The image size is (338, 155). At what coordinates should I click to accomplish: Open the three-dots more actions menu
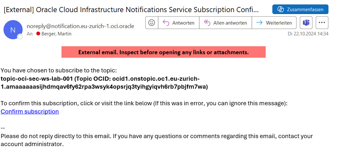tap(322, 23)
